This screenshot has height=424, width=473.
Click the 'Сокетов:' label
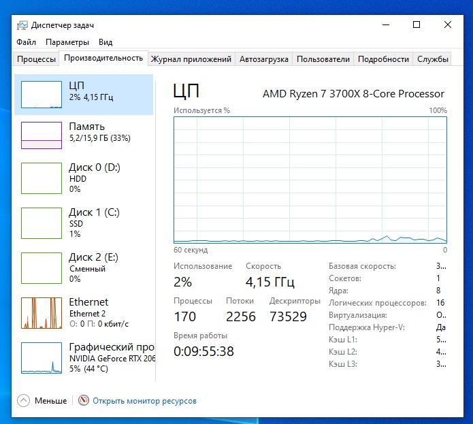tap(345, 278)
